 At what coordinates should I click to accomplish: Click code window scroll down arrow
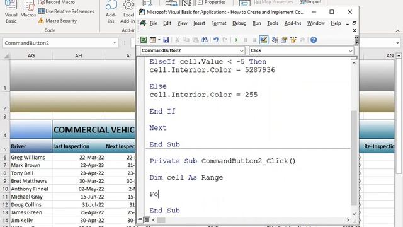tap(354, 214)
